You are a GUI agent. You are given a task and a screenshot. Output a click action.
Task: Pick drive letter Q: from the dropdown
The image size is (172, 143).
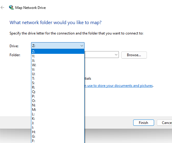(x=58, y=92)
